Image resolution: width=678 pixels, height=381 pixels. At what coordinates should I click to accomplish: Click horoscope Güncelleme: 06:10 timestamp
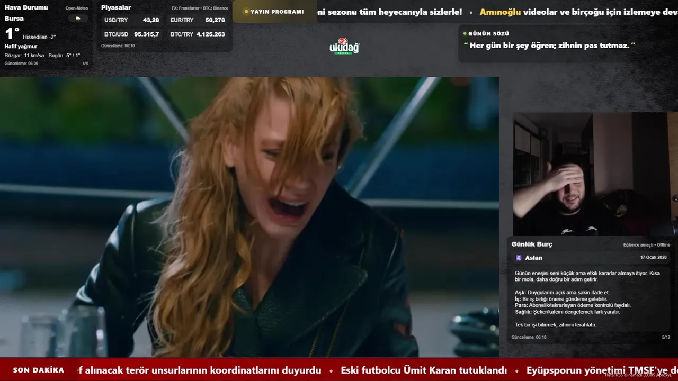(x=529, y=337)
